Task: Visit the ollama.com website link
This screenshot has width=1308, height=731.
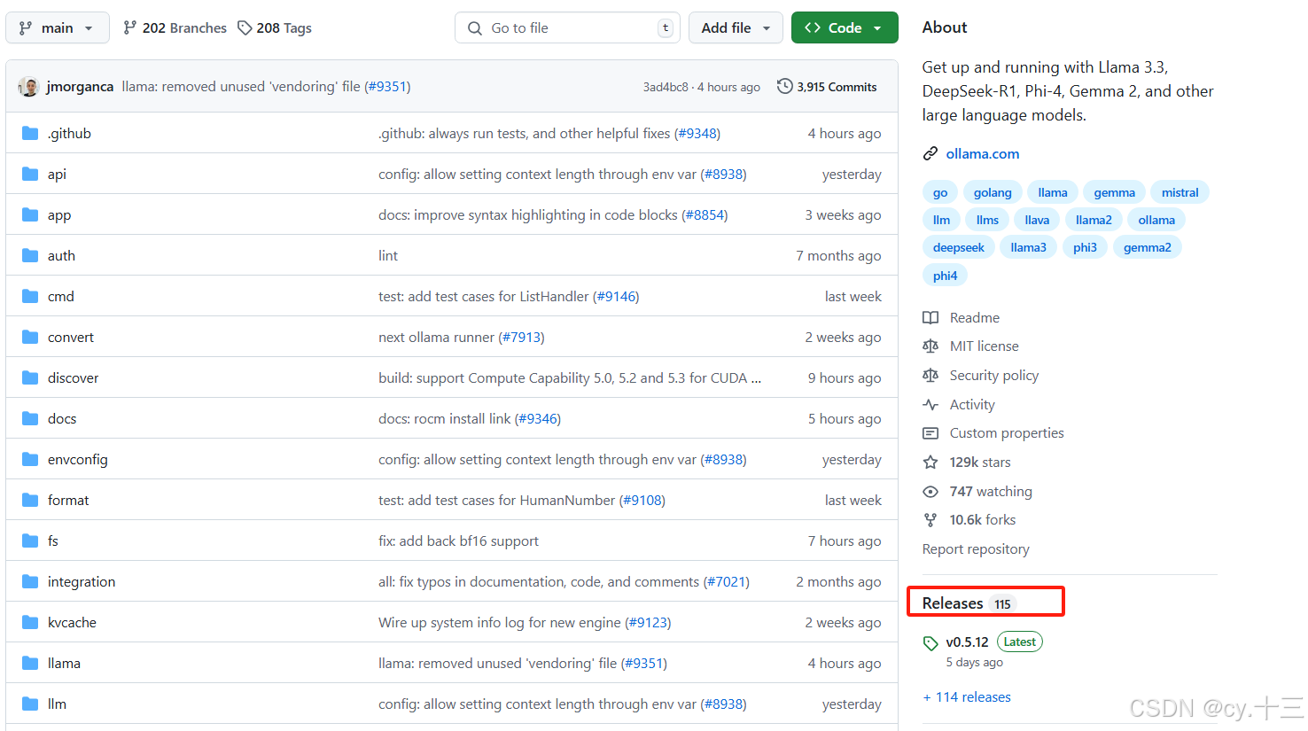Action: (983, 154)
